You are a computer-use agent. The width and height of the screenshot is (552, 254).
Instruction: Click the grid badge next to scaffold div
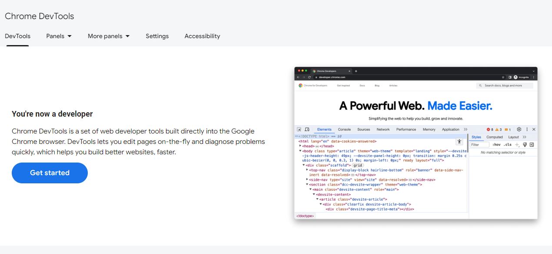tap(358, 165)
